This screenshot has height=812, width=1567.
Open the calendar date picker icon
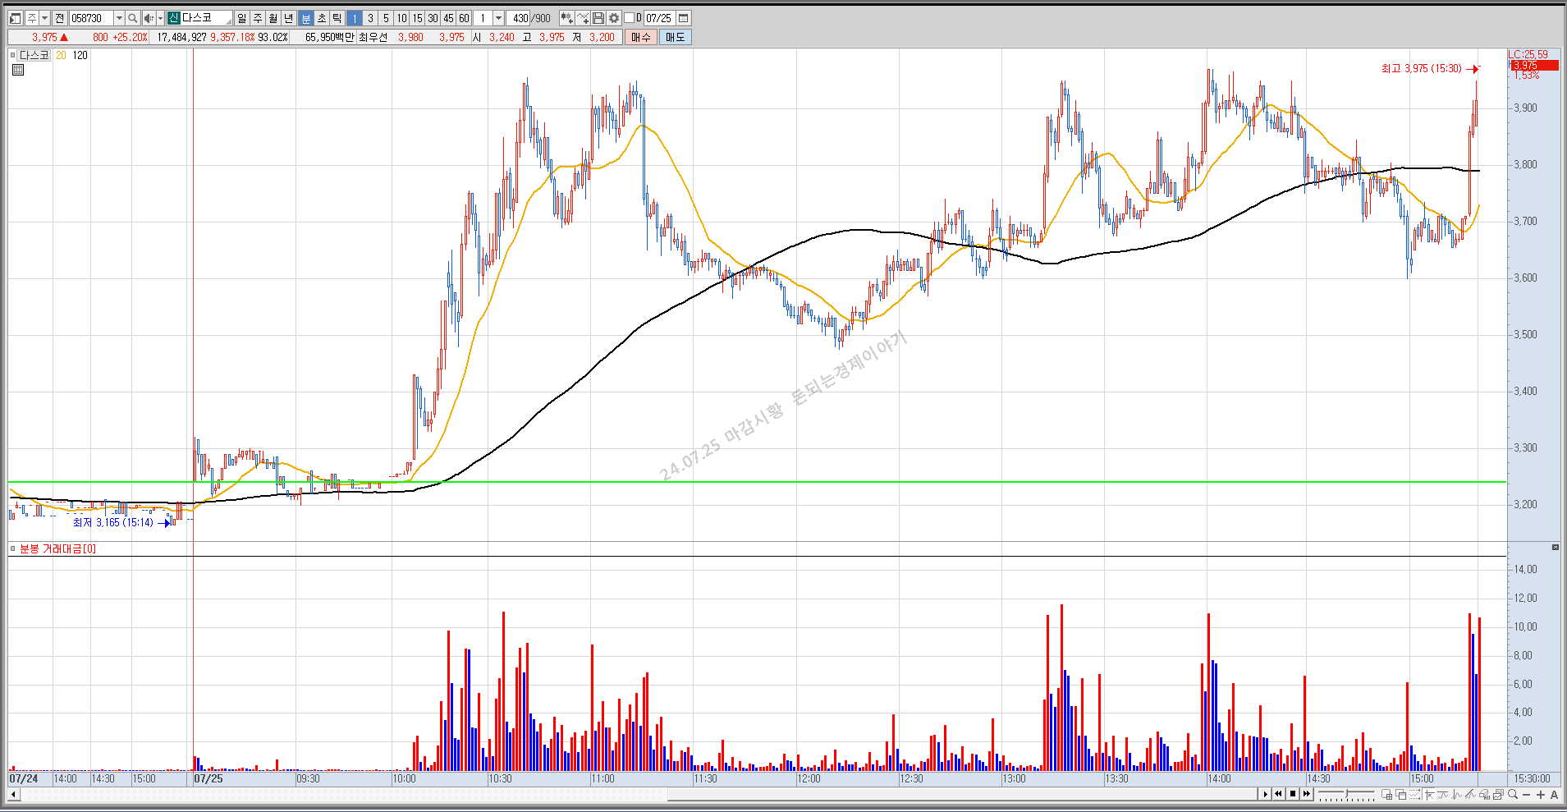[x=683, y=18]
